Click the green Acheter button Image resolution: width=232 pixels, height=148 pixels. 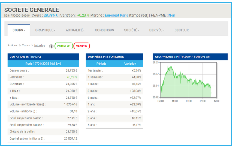point(64,46)
